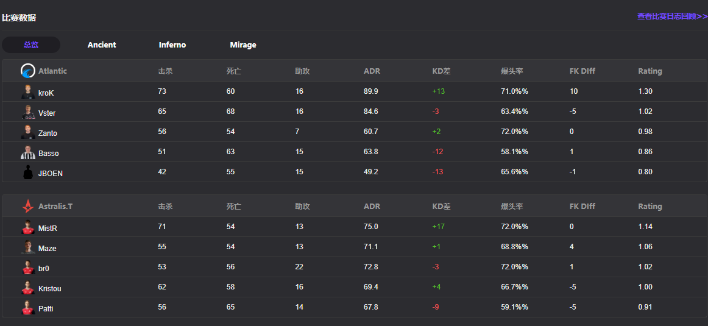
Task: Click the Atlantic team logo
Action: coord(28,71)
